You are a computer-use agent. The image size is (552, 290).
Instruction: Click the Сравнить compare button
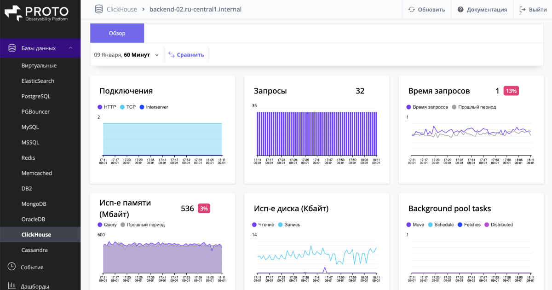[x=186, y=55]
